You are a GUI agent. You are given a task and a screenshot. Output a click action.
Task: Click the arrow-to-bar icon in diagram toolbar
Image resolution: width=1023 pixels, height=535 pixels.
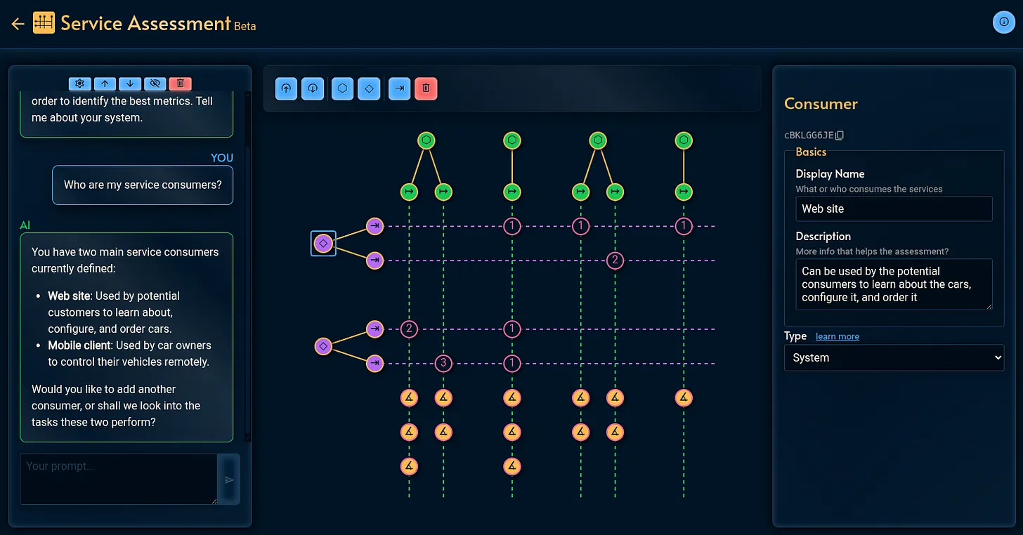click(x=400, y=89)
